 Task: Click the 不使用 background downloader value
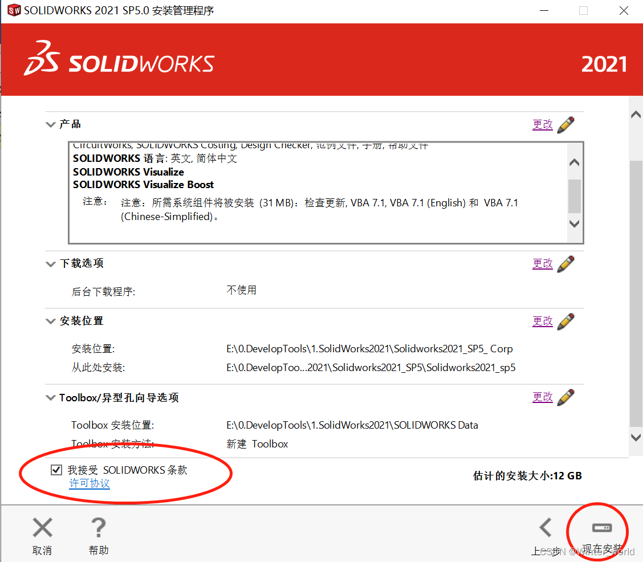tap(242, 290)
